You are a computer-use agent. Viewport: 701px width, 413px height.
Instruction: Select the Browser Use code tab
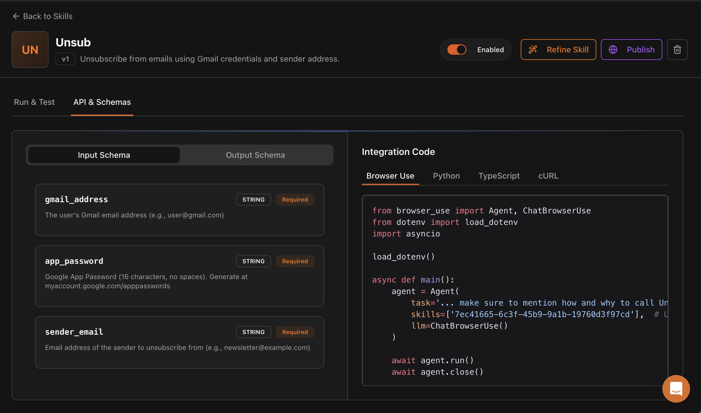pos(390,176)
